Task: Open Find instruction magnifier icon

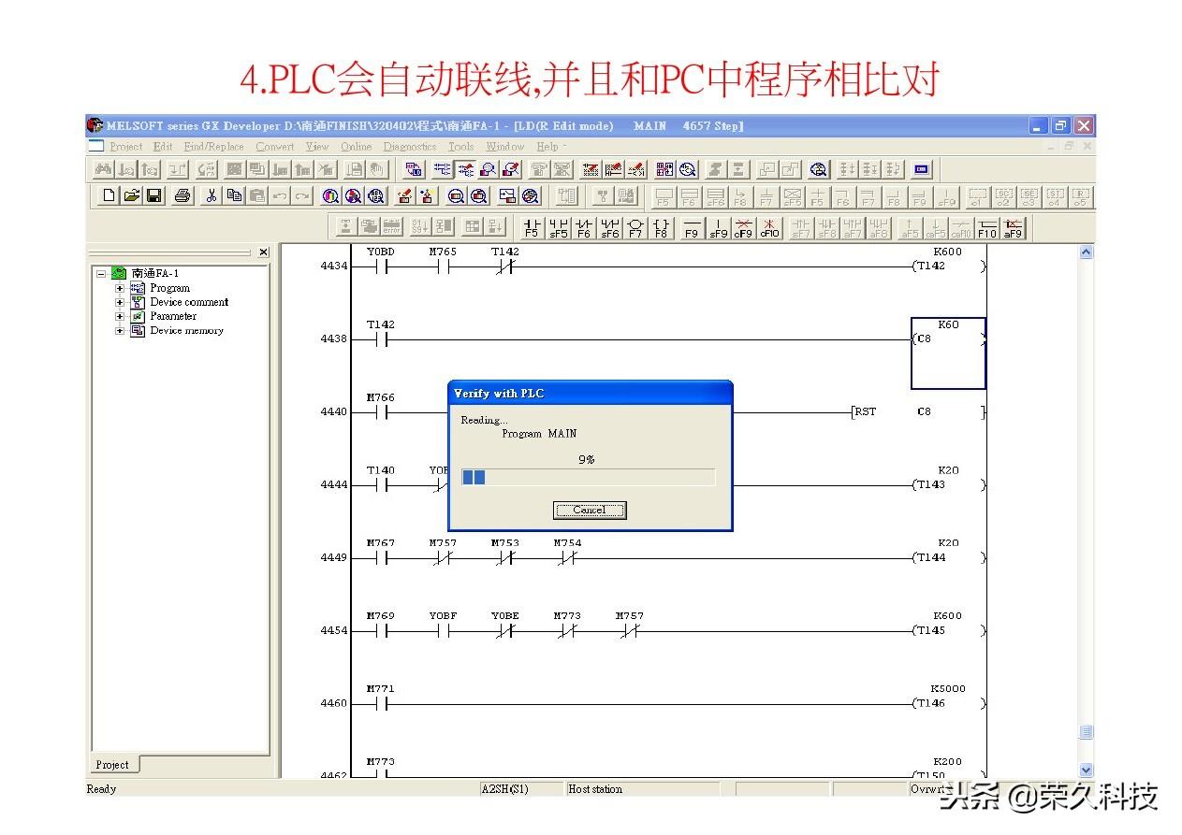Action: pos(354,195)
